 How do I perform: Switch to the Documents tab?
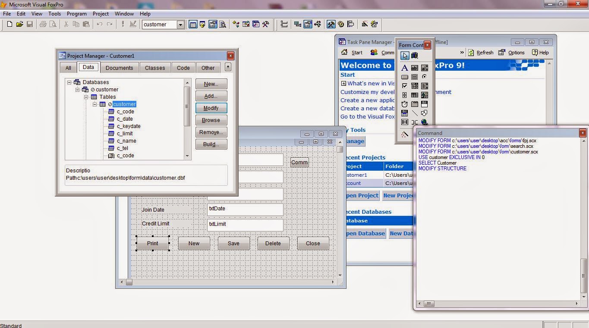pyautogui.click(x=119, y=68)
